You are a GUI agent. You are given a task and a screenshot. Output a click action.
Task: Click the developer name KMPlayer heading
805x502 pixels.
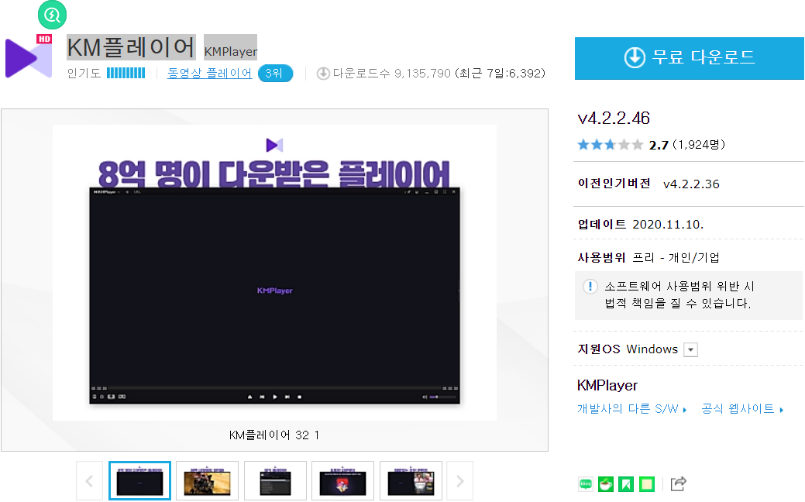pyautogui.click(x=607, y=386)
